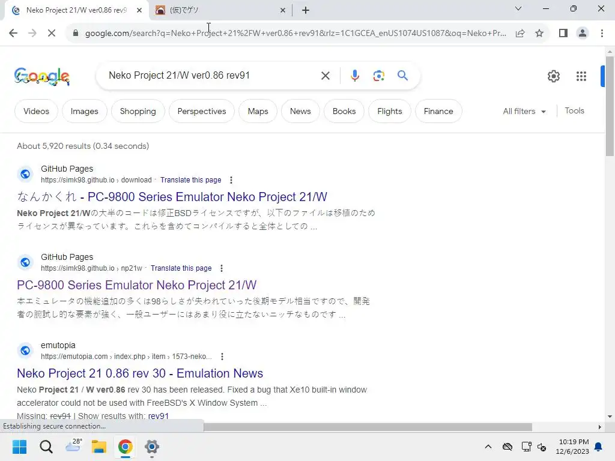615x461 pixels.
Task: Translate the simk98 np21w page
Action: click(181, 268)
